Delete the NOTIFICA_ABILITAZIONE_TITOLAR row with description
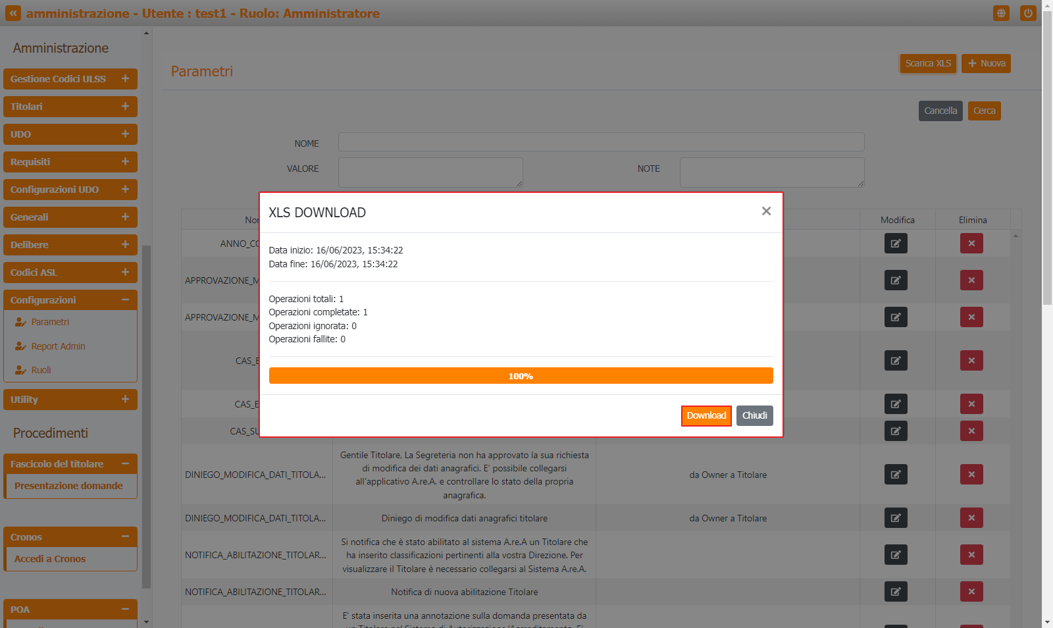Viewport: 1053px width, 628px height. point(971,555)
